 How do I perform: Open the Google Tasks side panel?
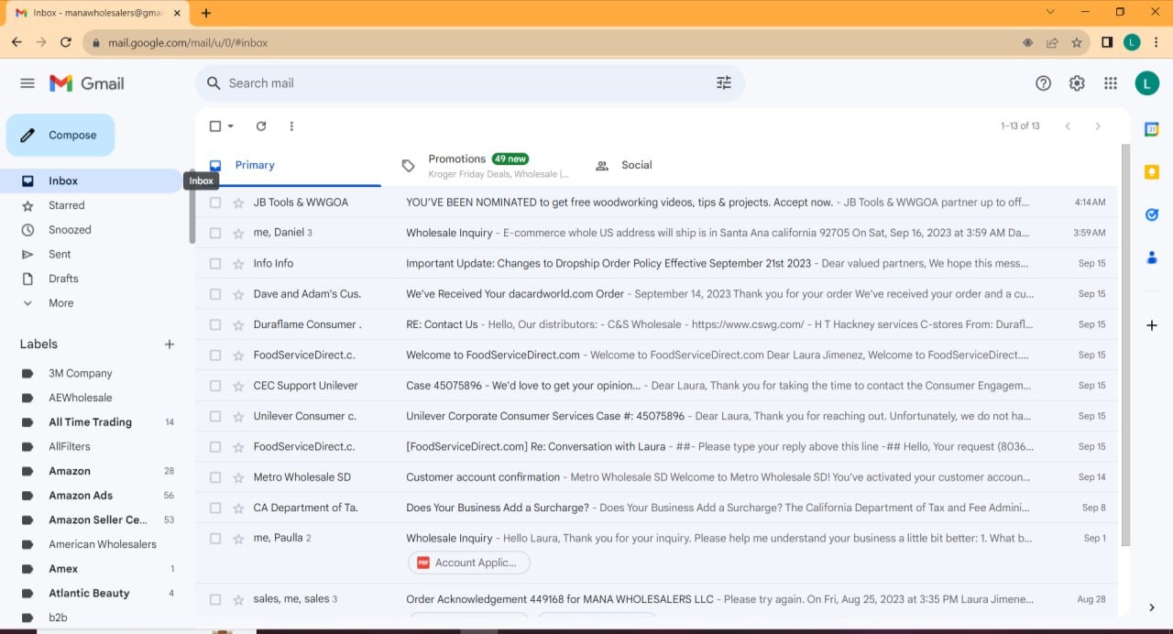(1152, 214)
